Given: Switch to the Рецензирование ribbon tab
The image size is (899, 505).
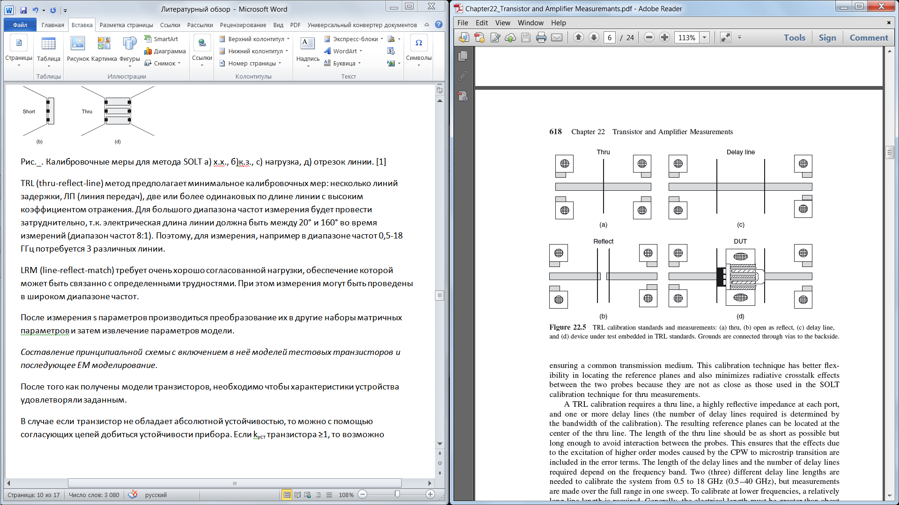Looking at the screenshot, I should [243, 25].
